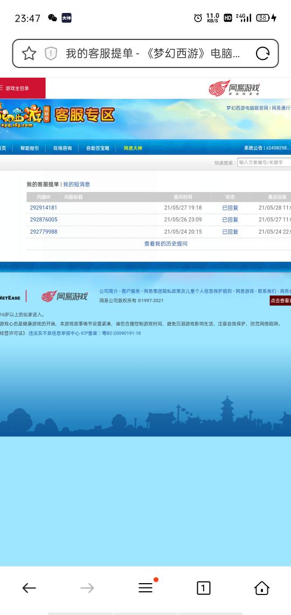Tap the security shield icon in address bar
291x615 pixels.
click(x=51, y=53)
